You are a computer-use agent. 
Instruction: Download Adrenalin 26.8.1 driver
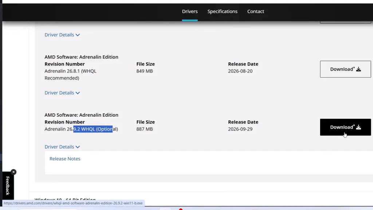point(345,69)
